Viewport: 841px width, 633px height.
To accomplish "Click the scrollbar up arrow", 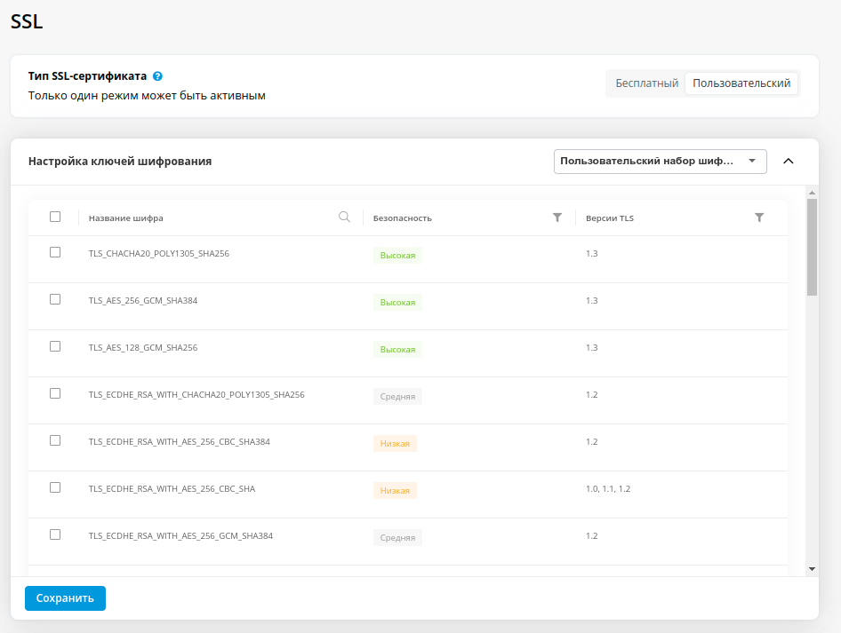I will [812, 193].
